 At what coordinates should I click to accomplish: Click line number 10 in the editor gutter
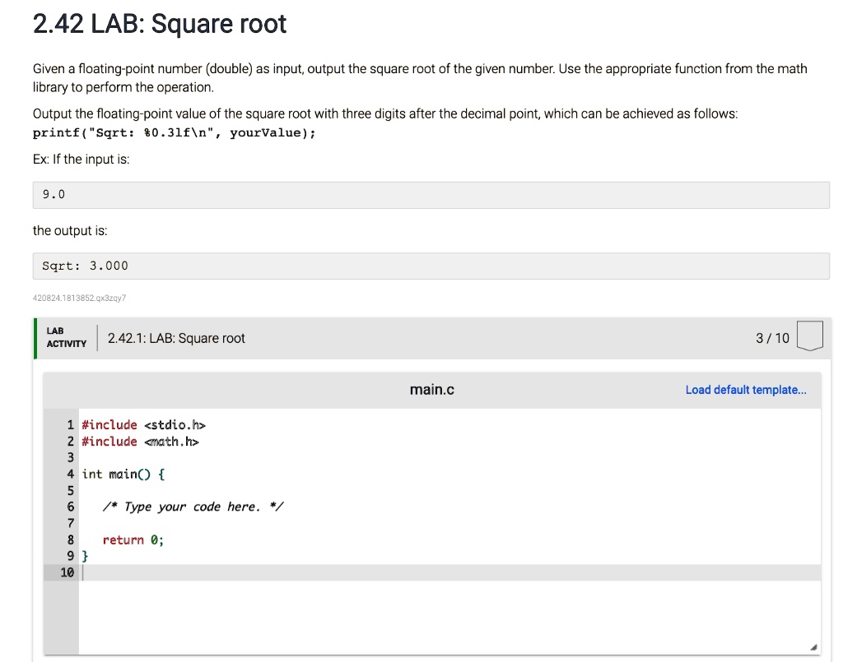(x=67, y=572)
